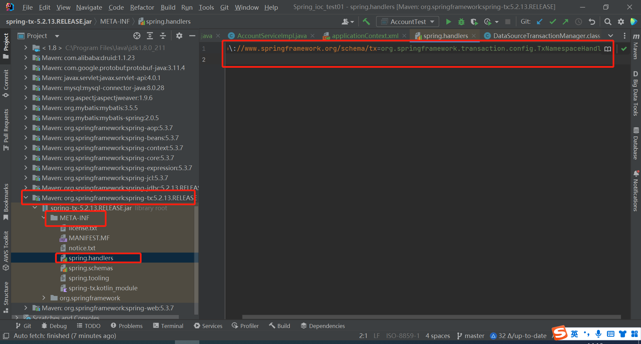641x344 pixels.
Task: Expand Maven spring-web:5.3.7 node
Action: pyautogui.click(x=26, y=308)
